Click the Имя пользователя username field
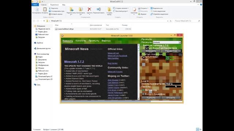This screenshot has height=131, width=234. click(173, 84)
